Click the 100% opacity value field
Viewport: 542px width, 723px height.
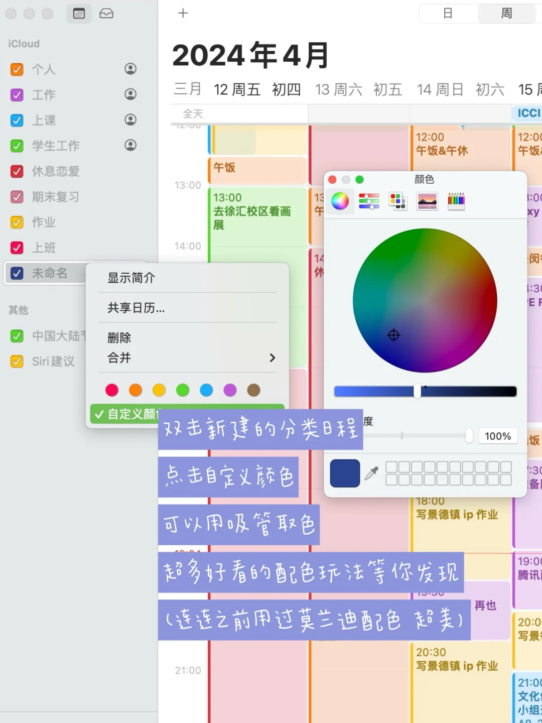(x=497, y=436)
